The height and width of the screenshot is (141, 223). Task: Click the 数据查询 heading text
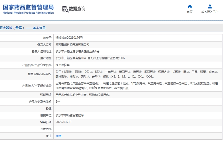77,9
